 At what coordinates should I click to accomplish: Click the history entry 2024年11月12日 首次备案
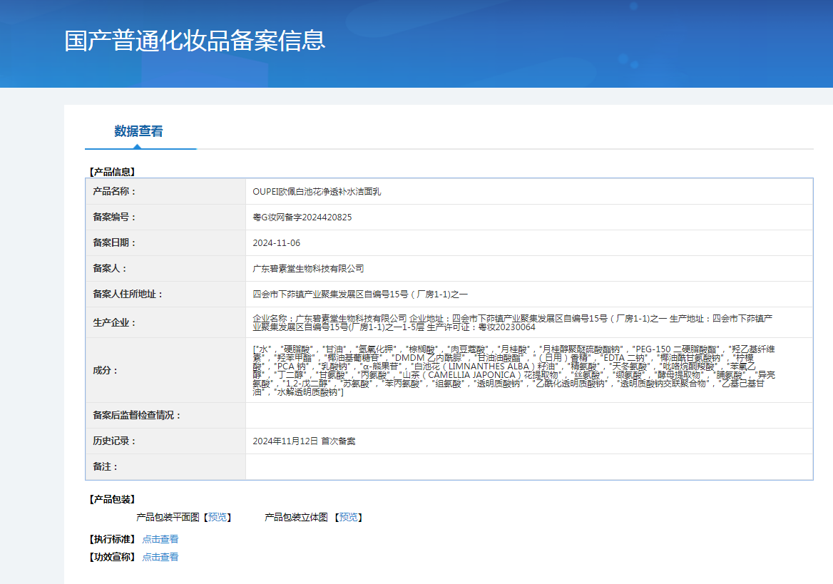(x=304, y=441)
